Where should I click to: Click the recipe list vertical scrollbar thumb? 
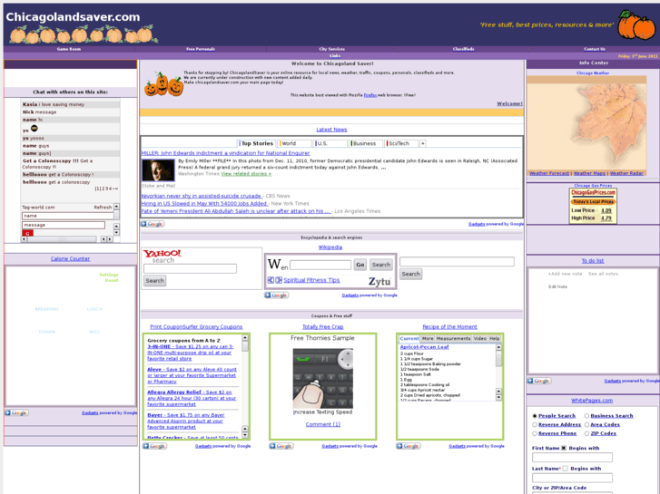tap(498, 358)
